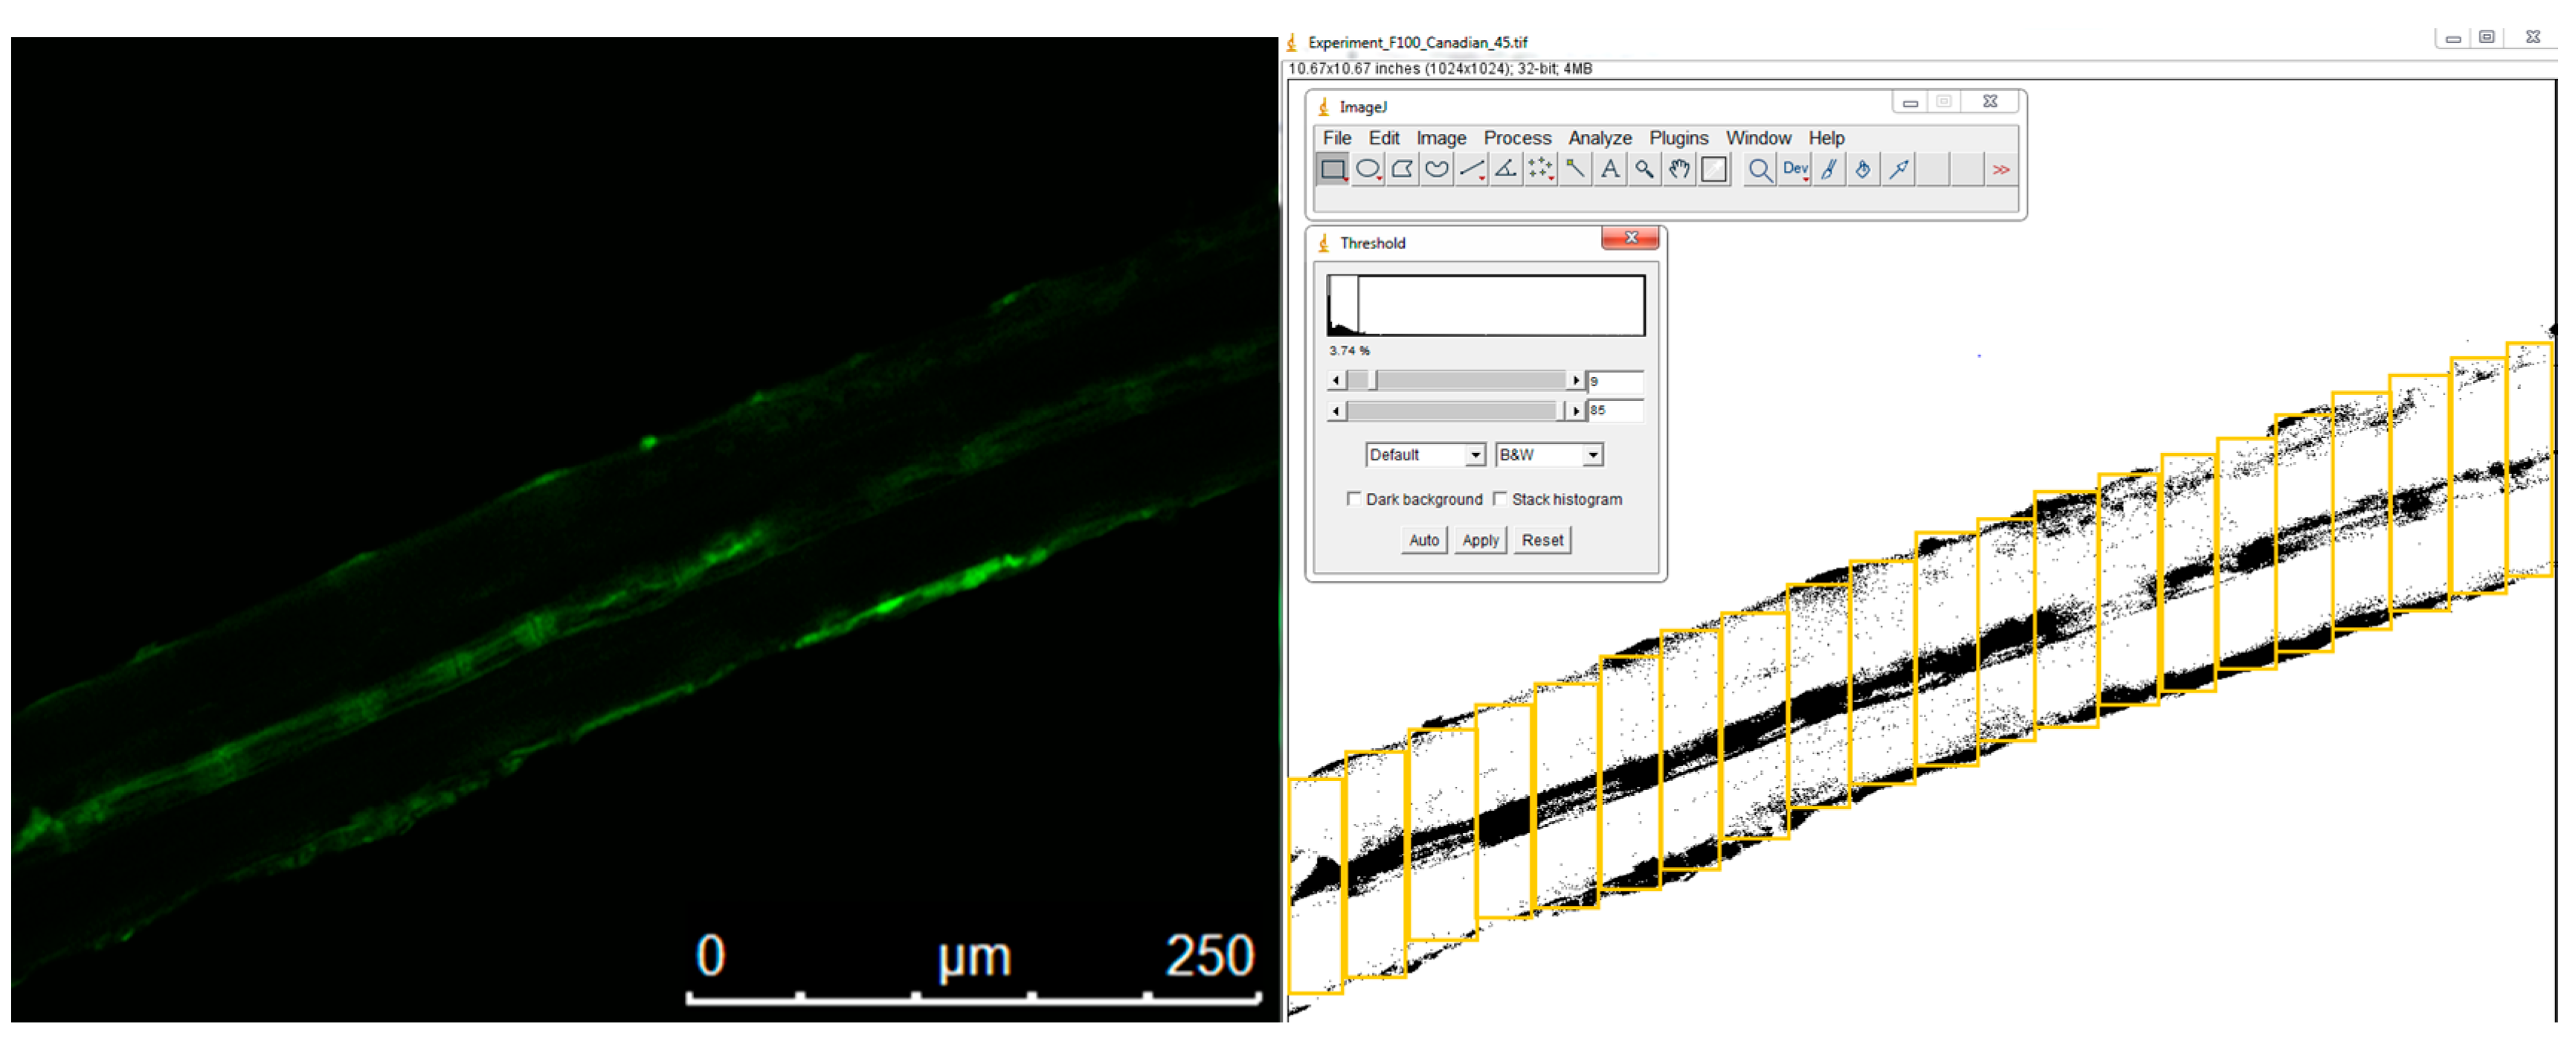
Task: Select the Polygon selection tool
Action: [1402, 170]
